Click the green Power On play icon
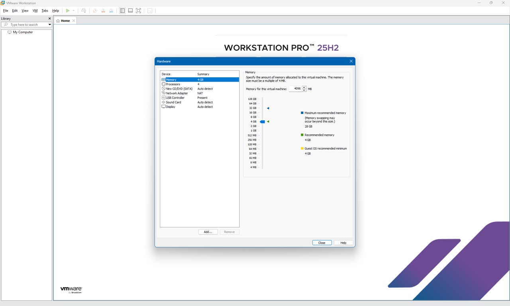Viewport: 510px width, 306px height. (x=68, y=11)
